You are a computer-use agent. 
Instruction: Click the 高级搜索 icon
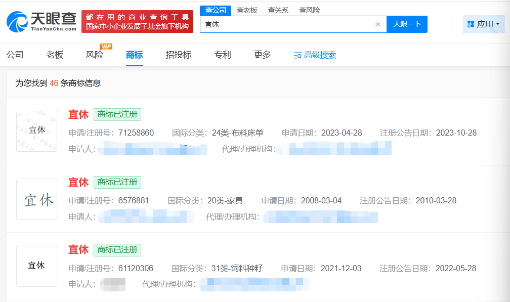(x=298, y=55)
